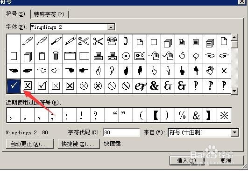Click the 插入(I) button
Viewport: 248px width, 171px height.
pyautogui.click(x=187, y=161)
